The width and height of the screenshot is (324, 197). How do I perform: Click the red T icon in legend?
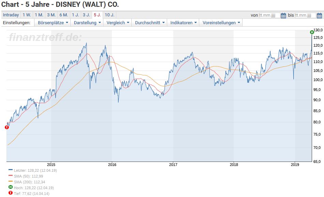coord(11,193)
